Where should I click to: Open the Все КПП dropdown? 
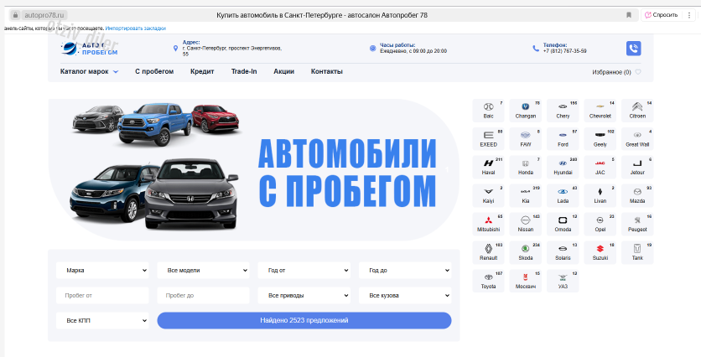(x=102, y=320)
